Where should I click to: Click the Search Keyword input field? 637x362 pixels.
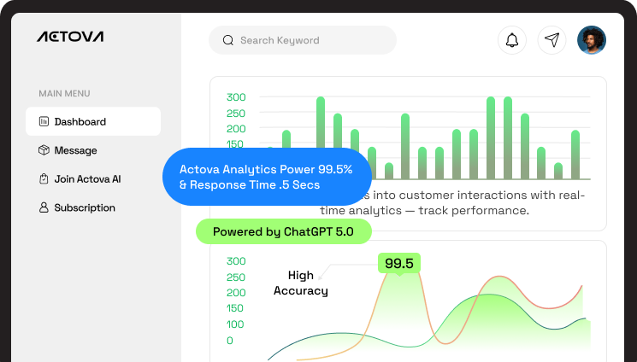coord(308,40)
